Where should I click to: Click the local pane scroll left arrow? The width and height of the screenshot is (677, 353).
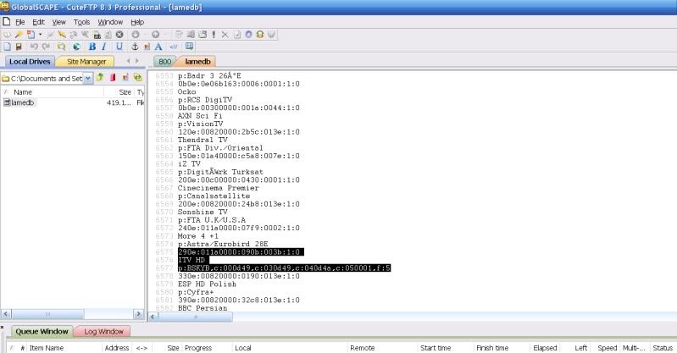click(x=6, y=314)
